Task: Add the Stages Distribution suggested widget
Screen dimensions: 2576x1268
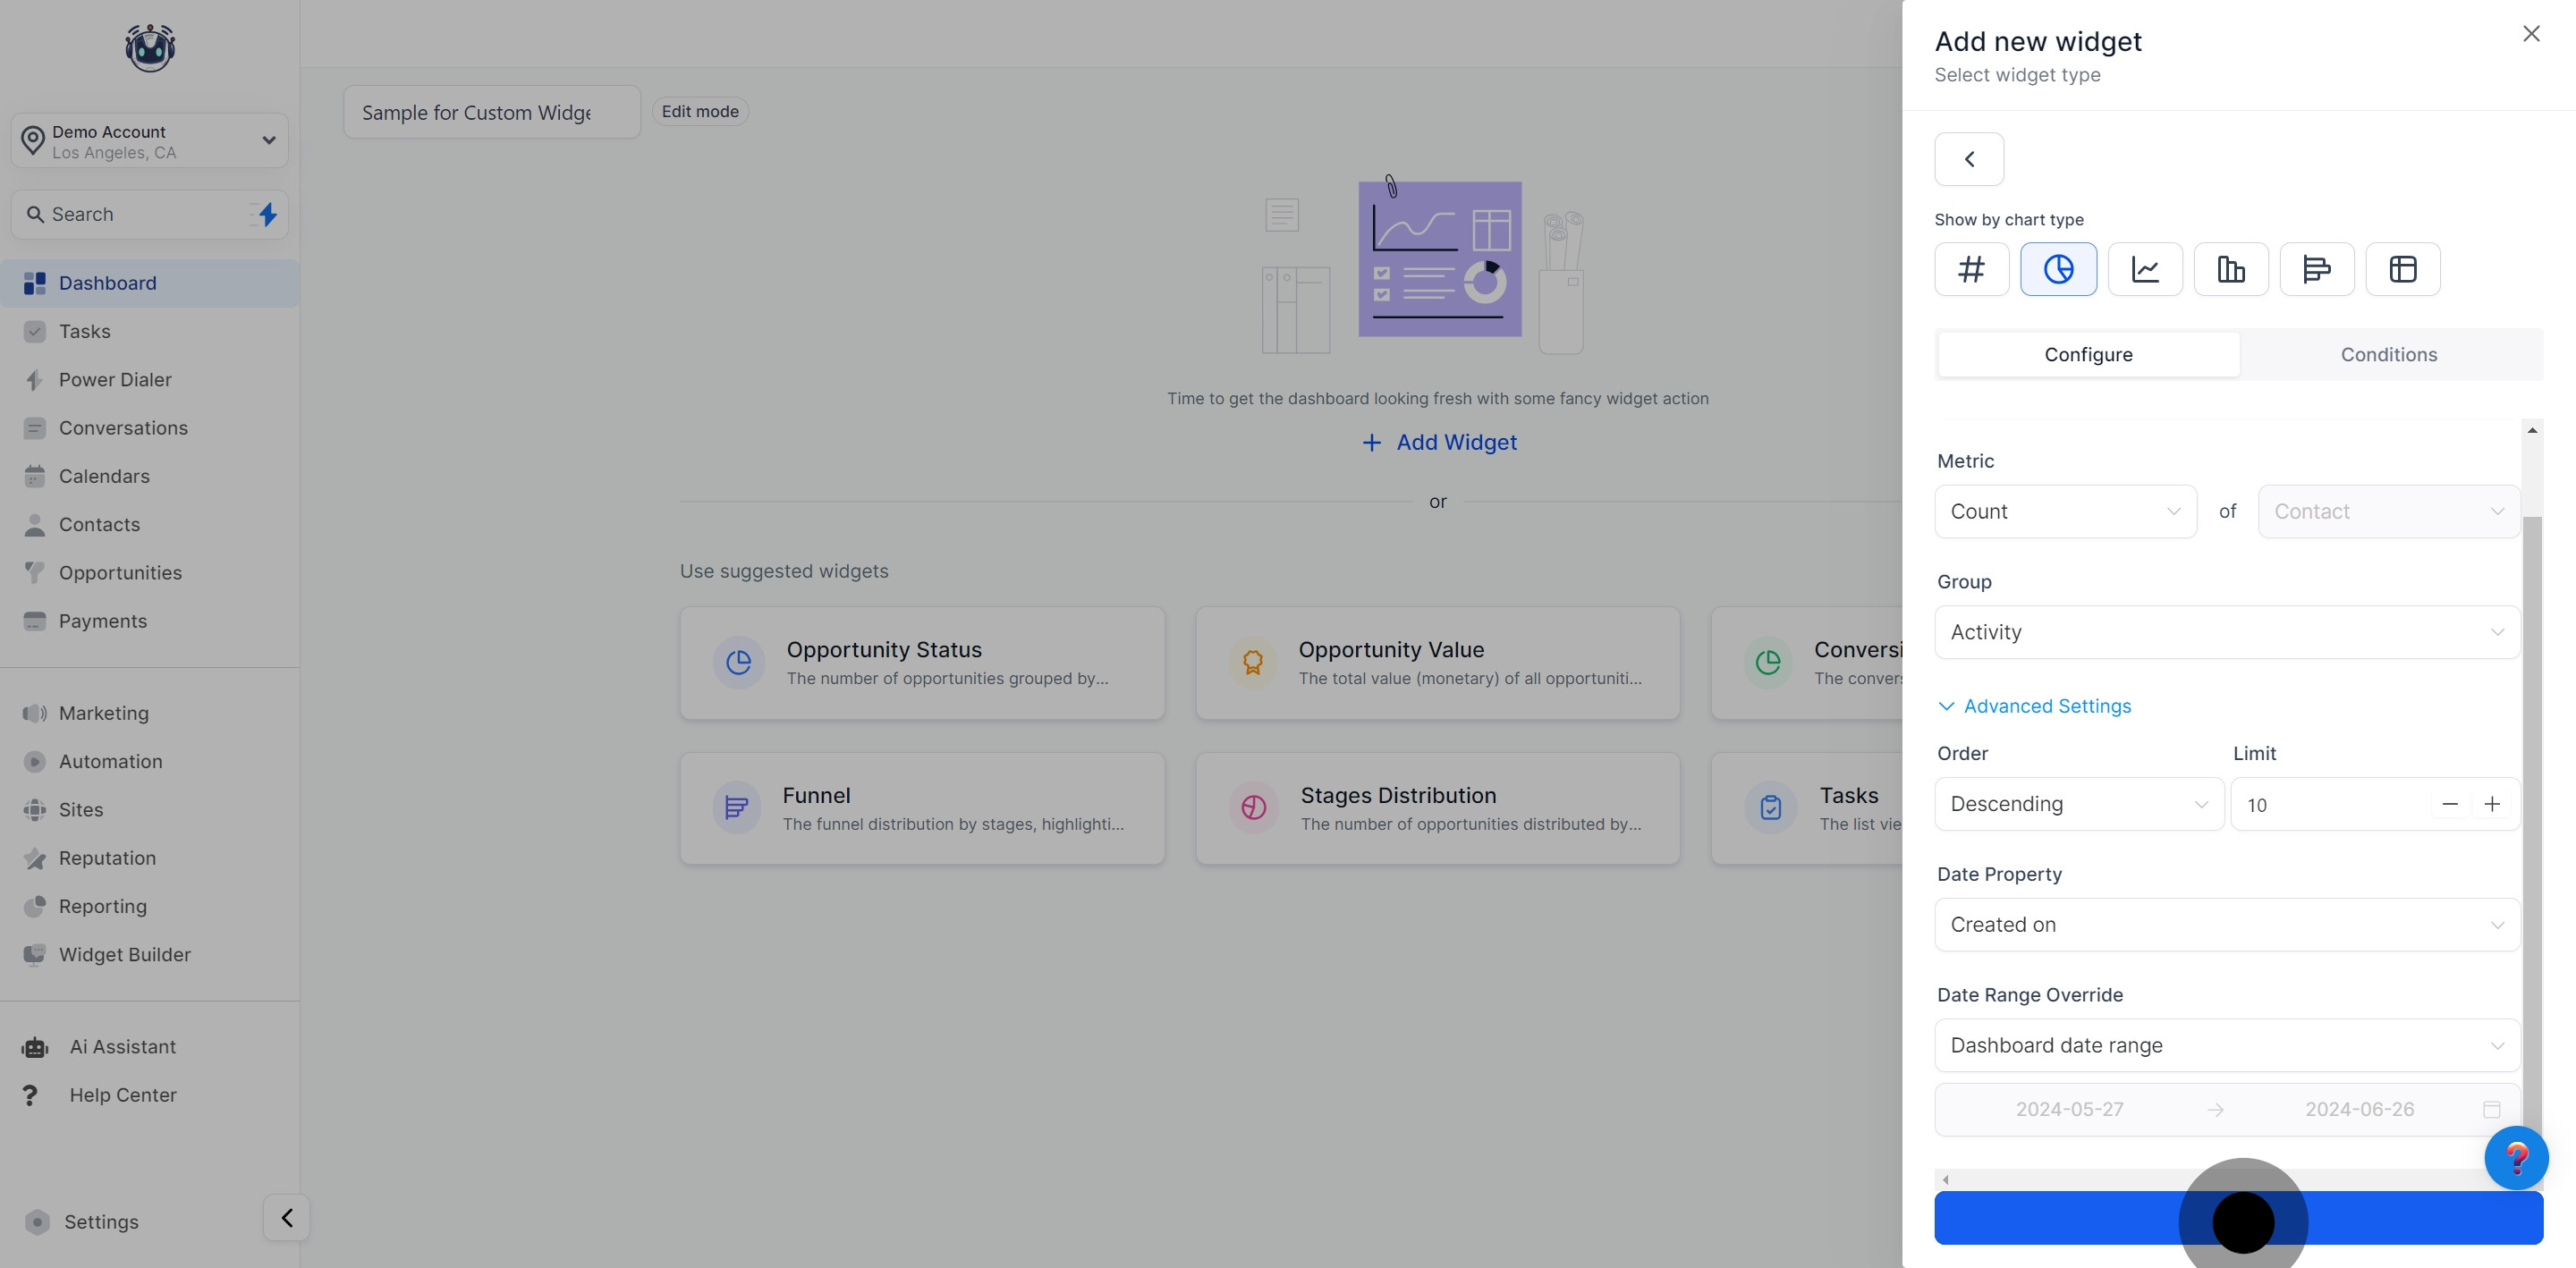Action: 1437,808
